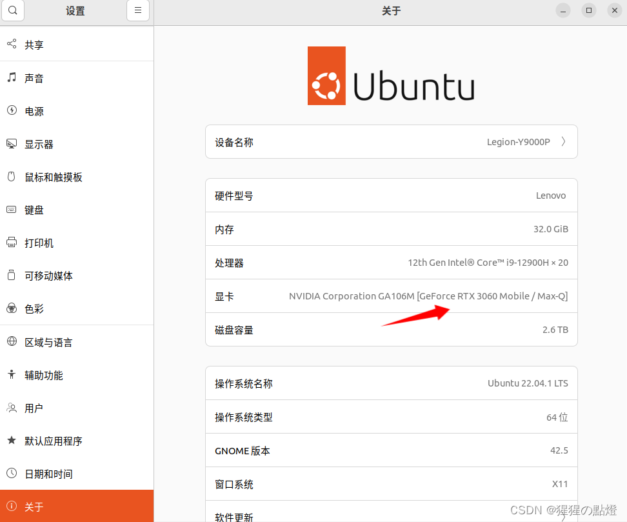
Task: Click the Mouse and Touchpad icon
Action: pos(12,176)
